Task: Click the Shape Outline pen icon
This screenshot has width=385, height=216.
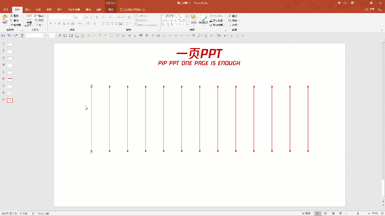Action: tap(211, 20)
